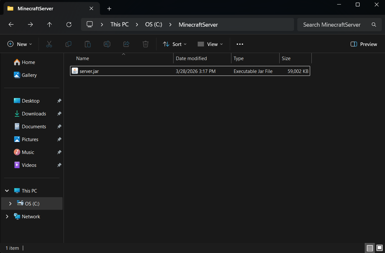Select the MinecraftServer tab
The width and height of the screenshot is (385, 253).
click(x=51, y=9)
